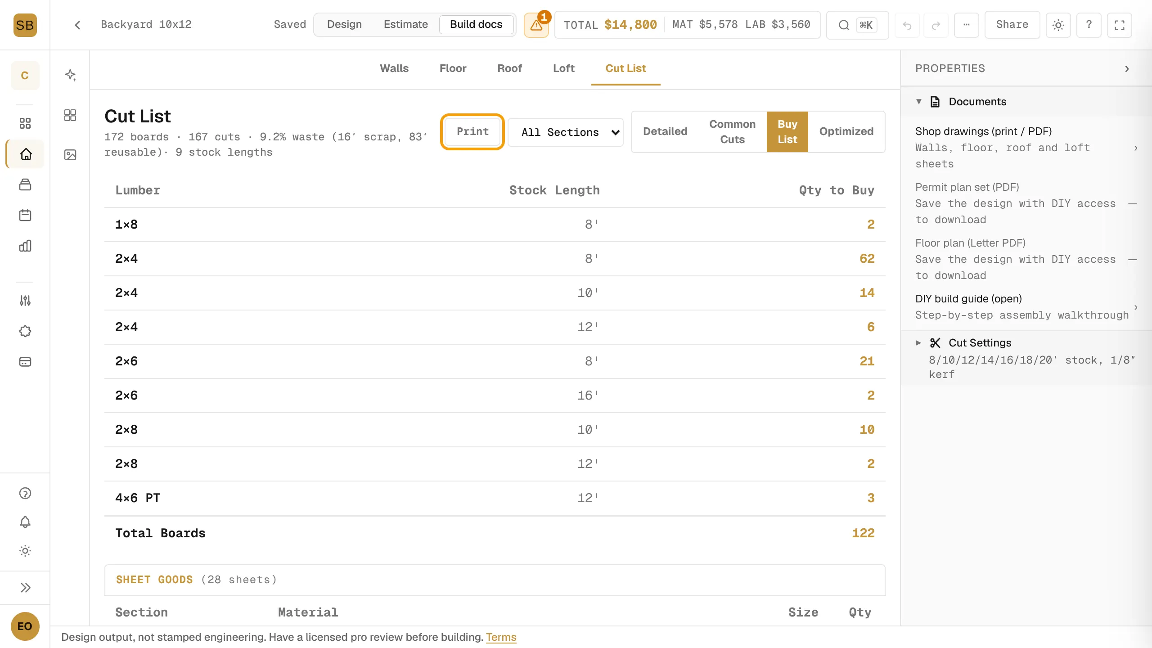1152x648 pixels.
Task: Toggle the theme with the sun icon in the top bar
Action: (x=1058, y=25)
